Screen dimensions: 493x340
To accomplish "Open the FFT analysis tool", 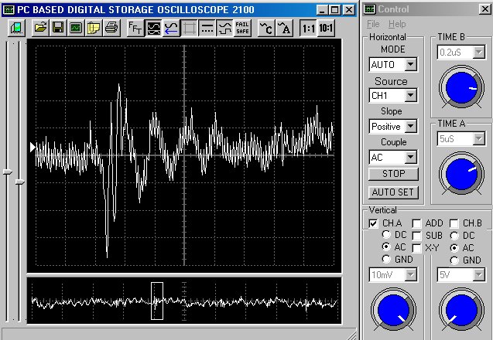I will pyautogui.click(x=135, y=28).
